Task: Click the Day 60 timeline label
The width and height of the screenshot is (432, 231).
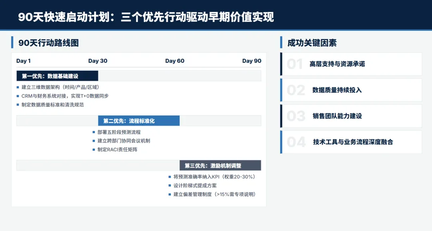Action: (174, 61)
